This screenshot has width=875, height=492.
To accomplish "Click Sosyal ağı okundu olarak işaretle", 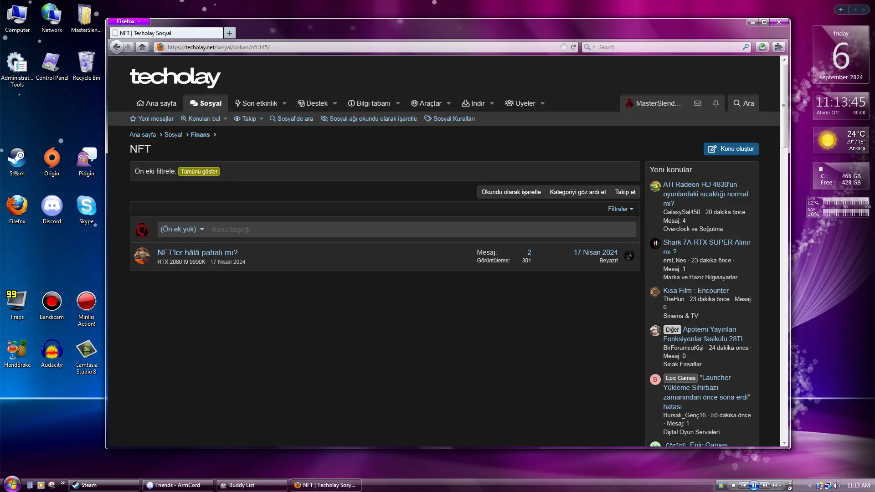I will tap(368, 119).
